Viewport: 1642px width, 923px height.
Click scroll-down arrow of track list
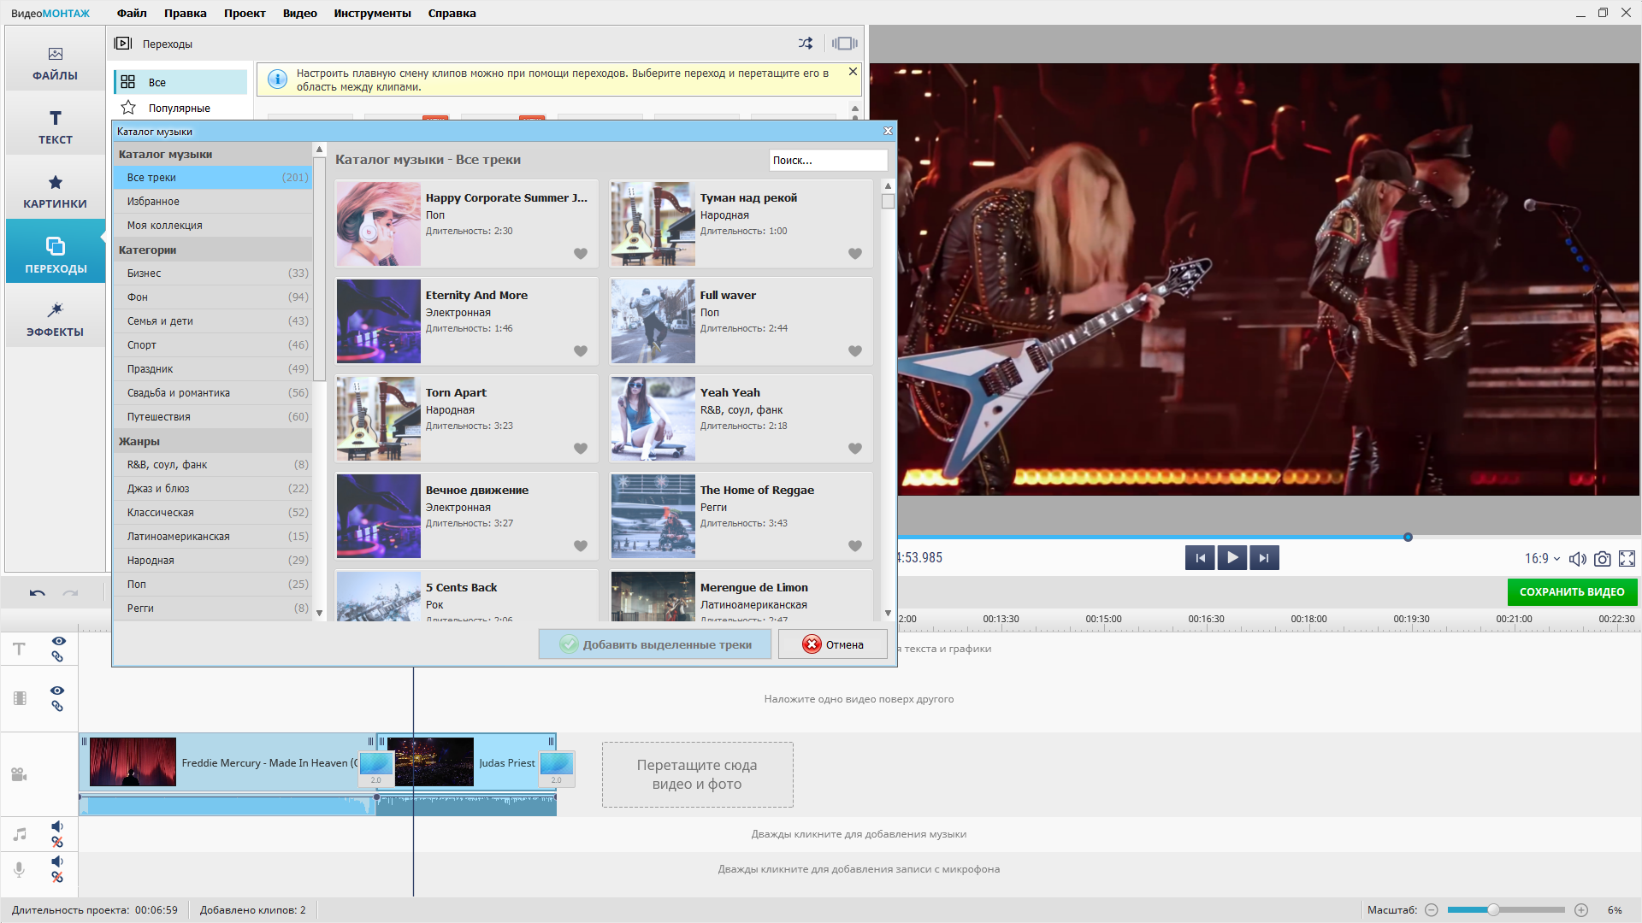(888, 613)
